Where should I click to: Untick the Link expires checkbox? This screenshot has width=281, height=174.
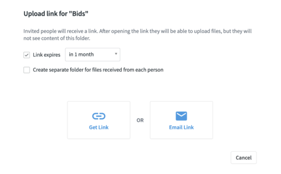27,55
